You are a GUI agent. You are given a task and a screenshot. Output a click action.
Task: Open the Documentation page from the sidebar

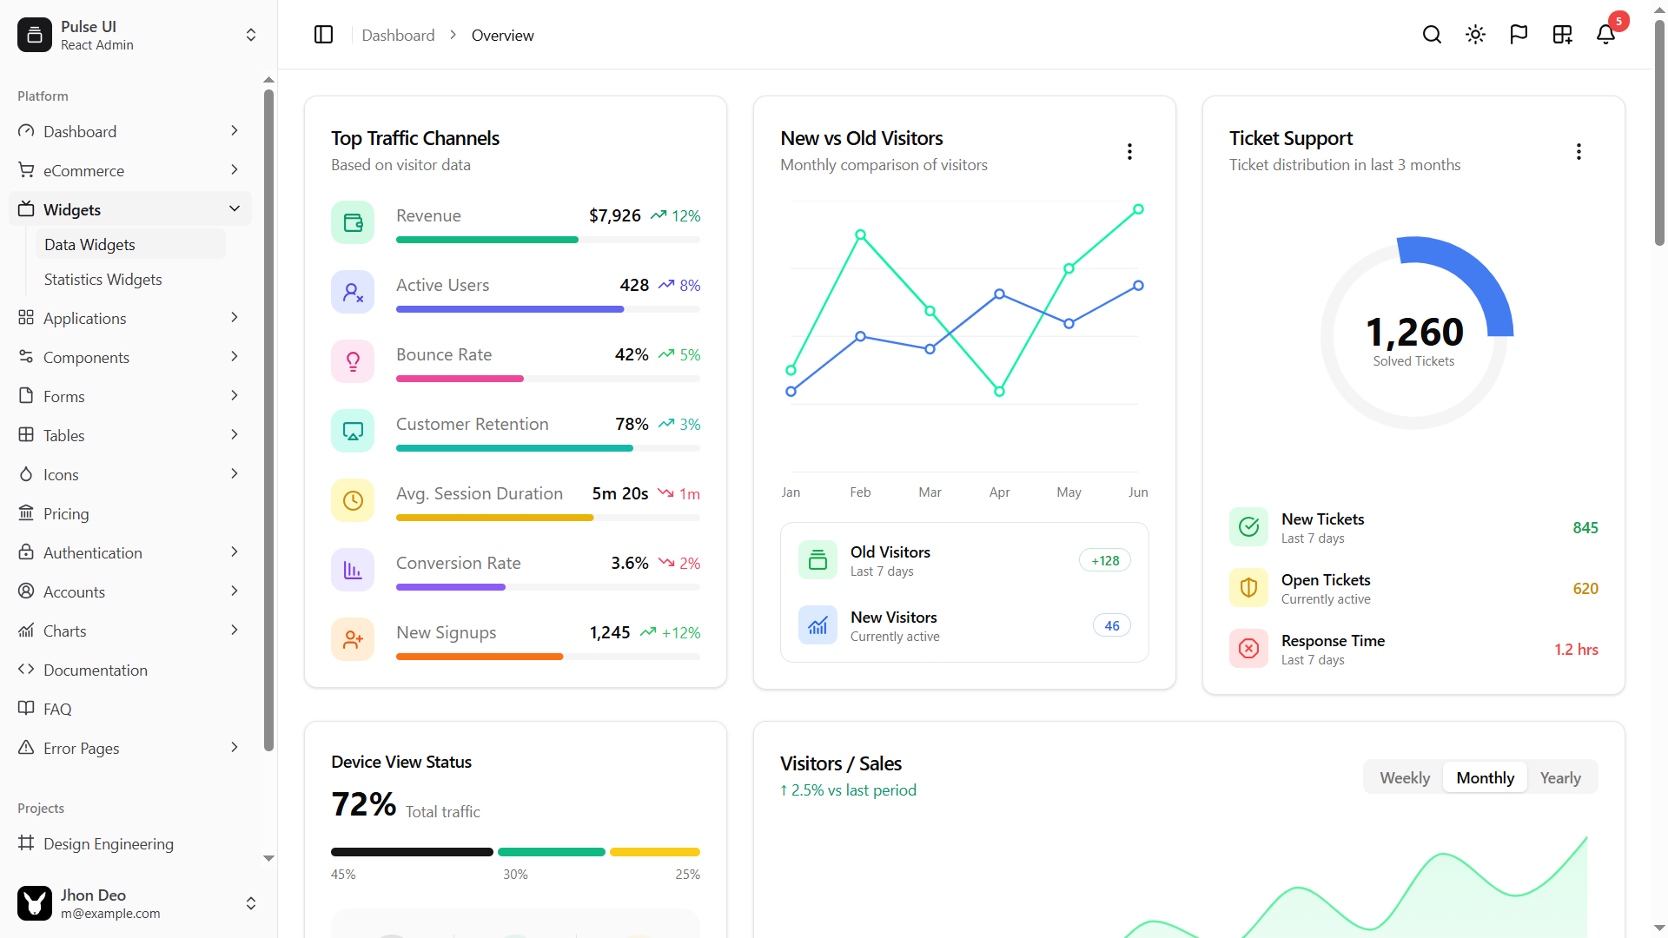(x=96, y=670)
